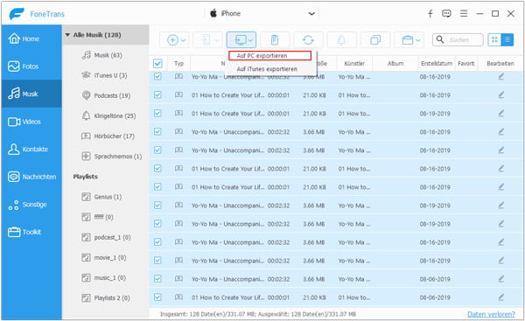Screen dimensions: 525x321
Task: Uncheck the last visible row checkbox
Action: (x=157, y=297)
